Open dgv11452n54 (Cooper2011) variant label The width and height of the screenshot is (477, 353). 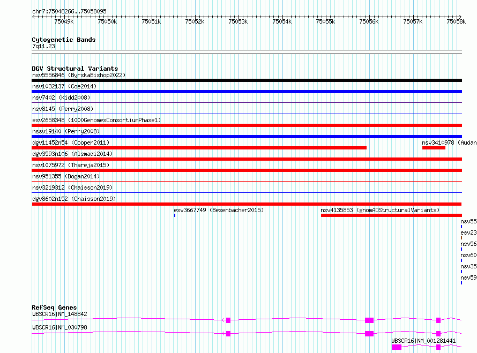[x=71, y=142]
